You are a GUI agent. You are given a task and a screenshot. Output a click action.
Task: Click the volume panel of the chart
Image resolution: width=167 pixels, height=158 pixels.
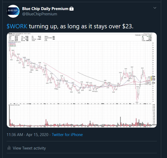point(80,115)
